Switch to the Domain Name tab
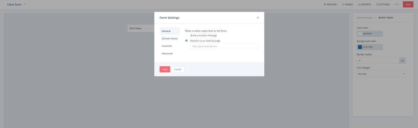Viewport: 418px width, 128px height. coord(170,38)
